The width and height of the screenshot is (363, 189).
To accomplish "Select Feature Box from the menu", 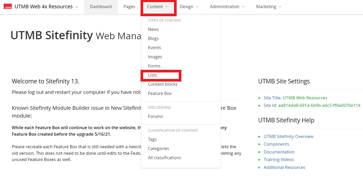I will 159,93.
